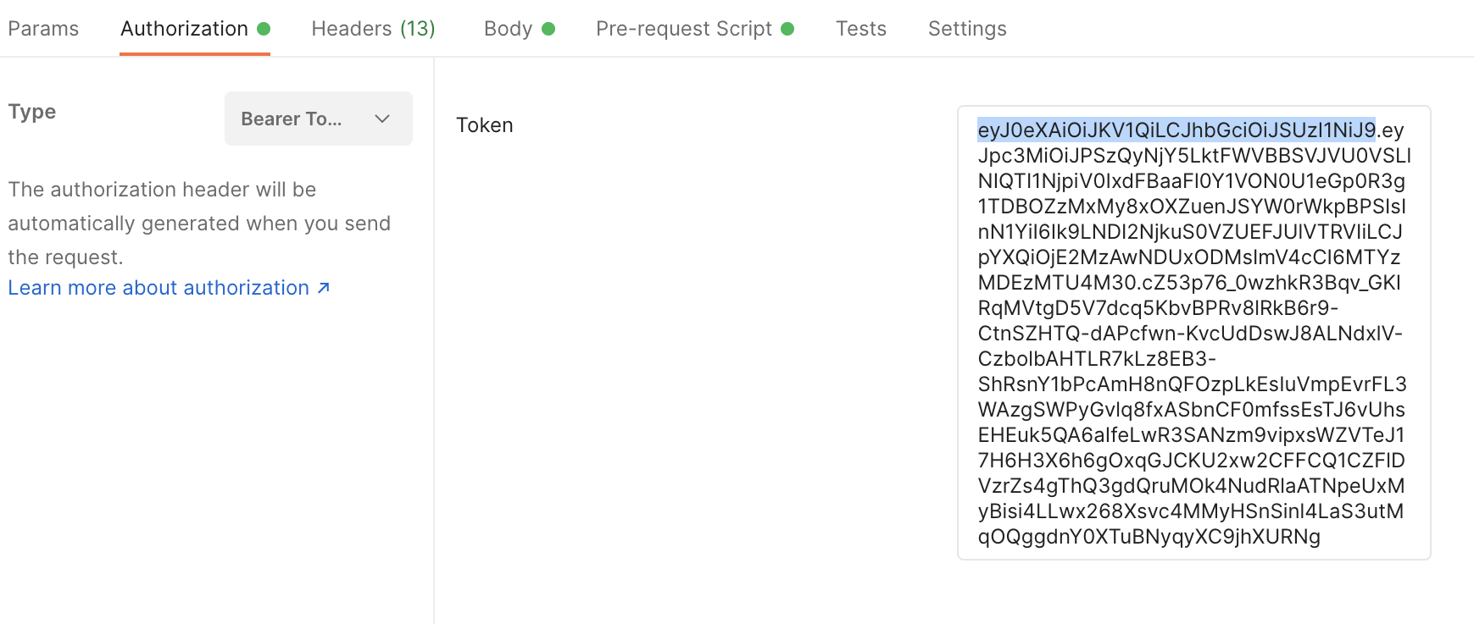The width and height of the screenshot is (1474, 624).
Task: Click the last line of the token text
Action: click(x=1149, y=537)
